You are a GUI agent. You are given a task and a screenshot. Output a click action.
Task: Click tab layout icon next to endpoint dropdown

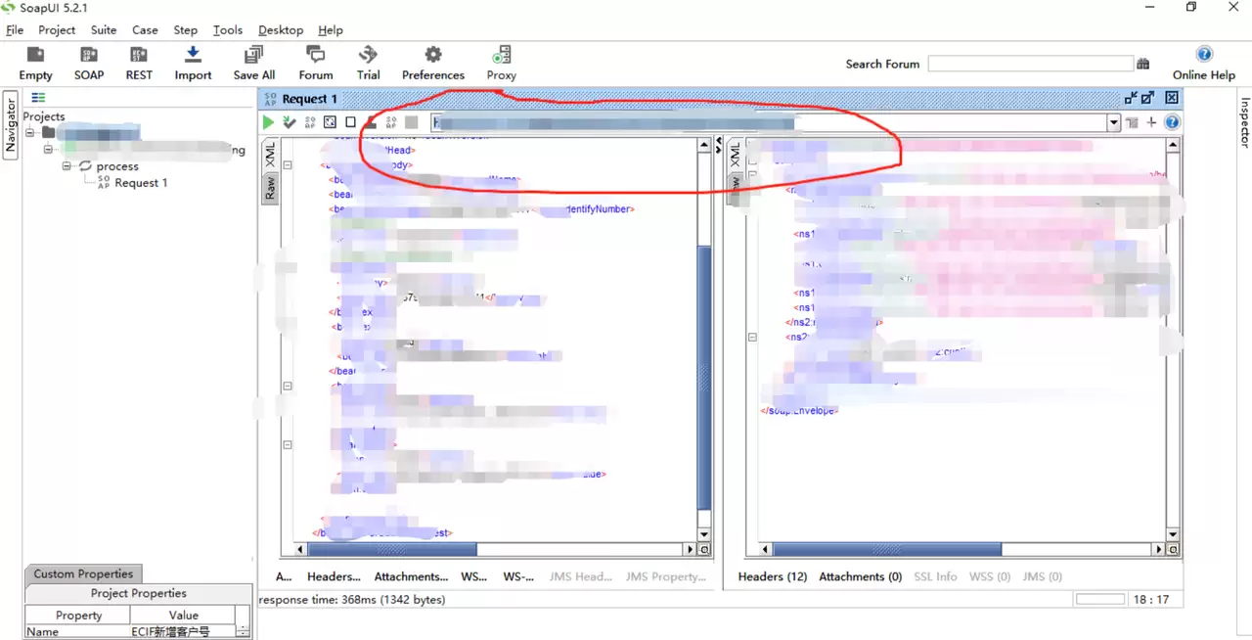point(1133,122)
